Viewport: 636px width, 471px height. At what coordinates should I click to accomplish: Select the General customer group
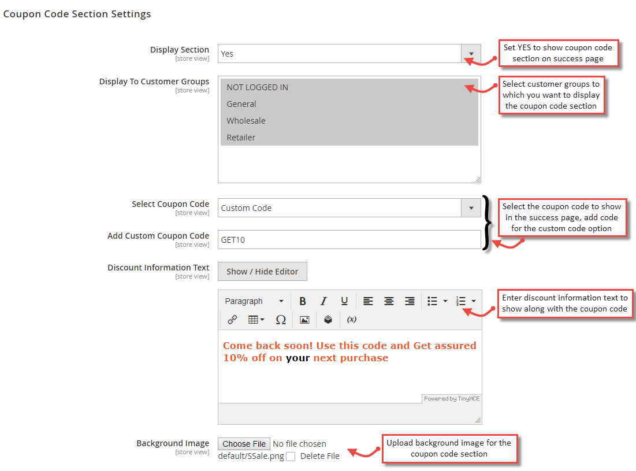tap(349, 104)
